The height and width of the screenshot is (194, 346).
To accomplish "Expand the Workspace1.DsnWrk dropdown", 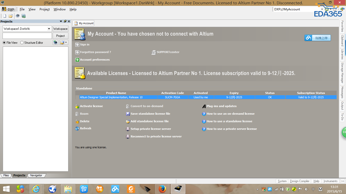I will click(49, 29).
